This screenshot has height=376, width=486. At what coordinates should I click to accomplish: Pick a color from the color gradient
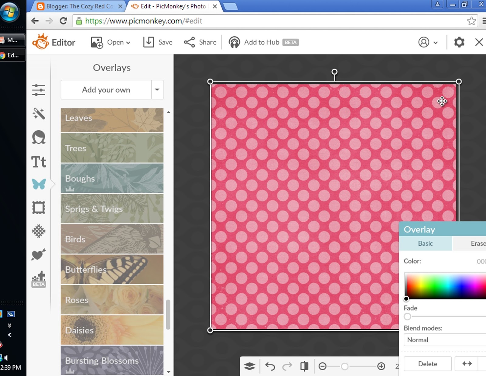tap(443, 286)
